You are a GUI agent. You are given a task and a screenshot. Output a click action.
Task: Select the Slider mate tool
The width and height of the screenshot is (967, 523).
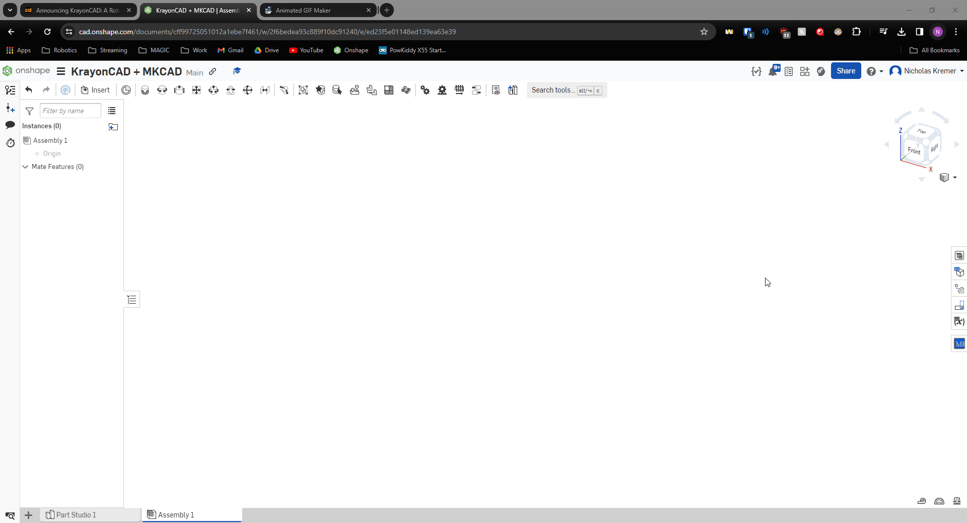click(x=179, y=90)
